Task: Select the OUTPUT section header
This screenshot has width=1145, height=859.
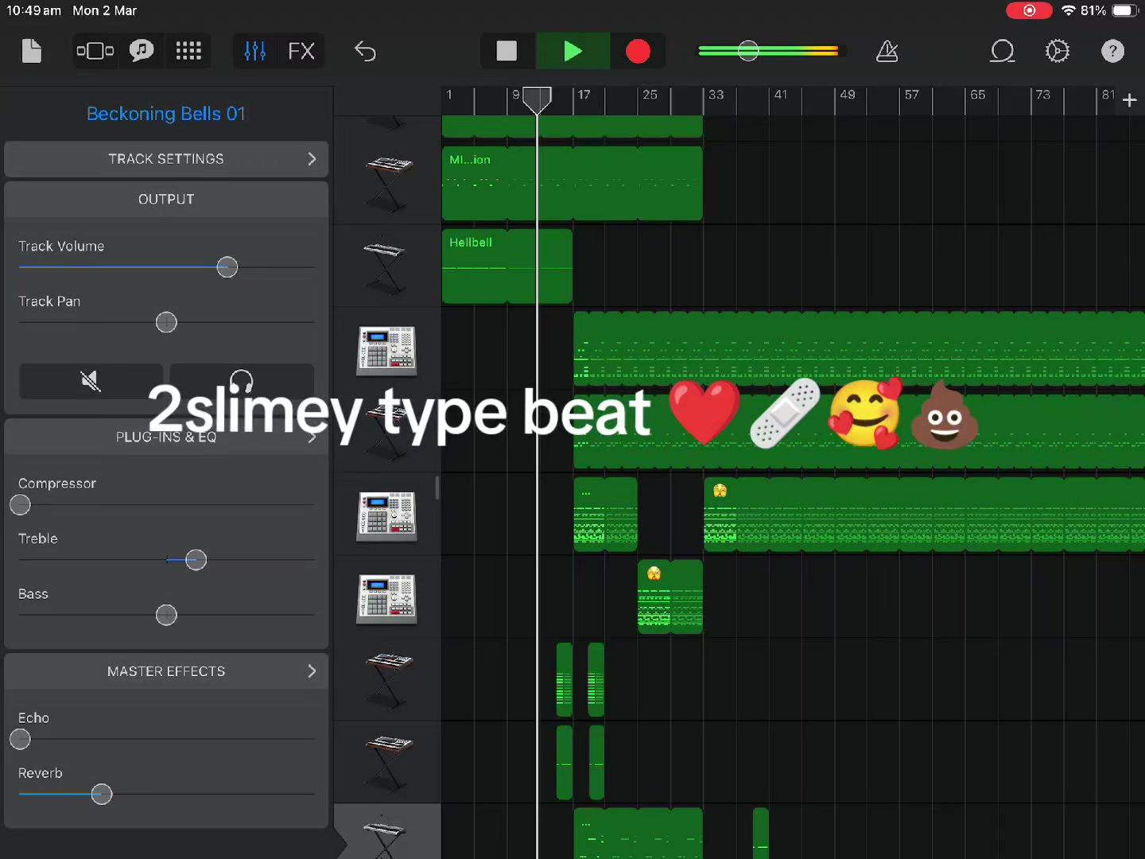Action: coord(166,200)
